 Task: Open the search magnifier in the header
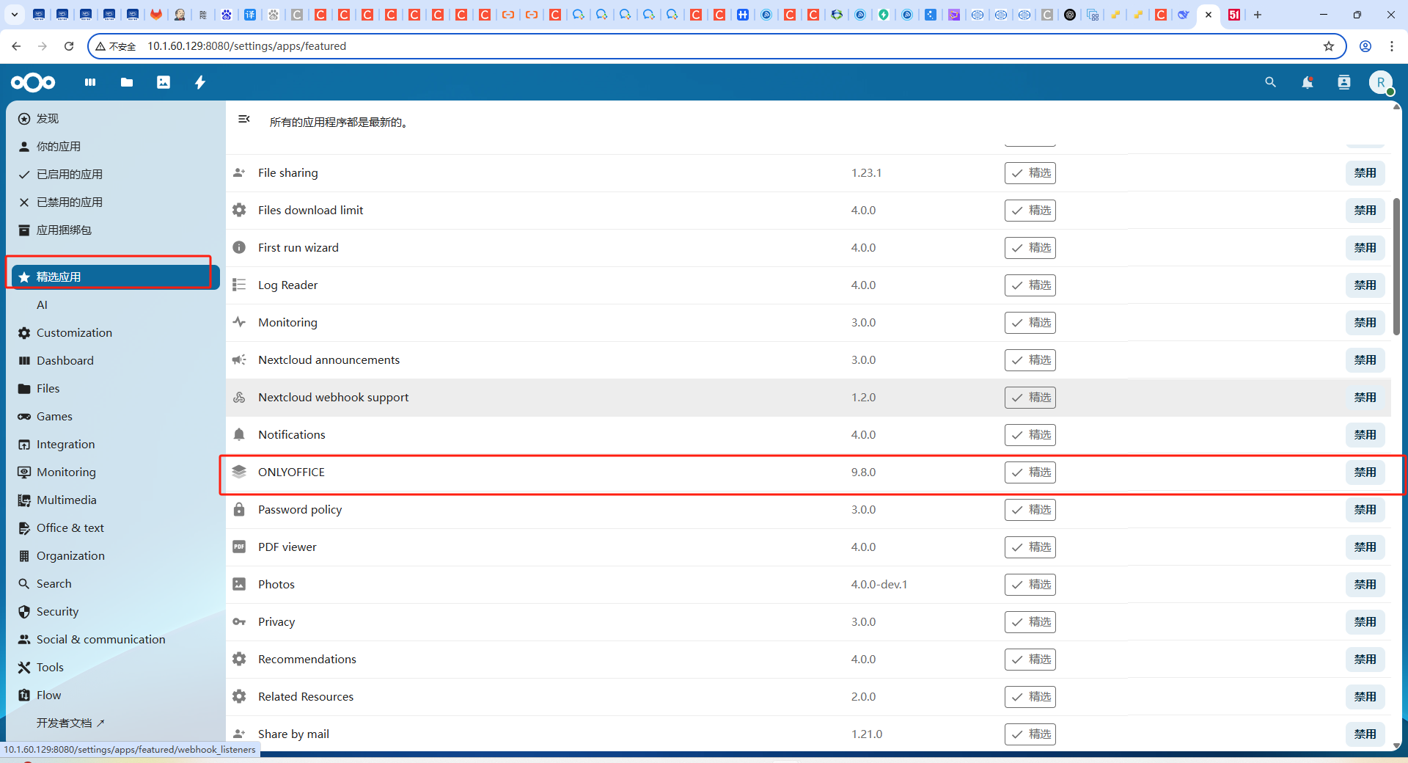click(x=1271, y=82)
